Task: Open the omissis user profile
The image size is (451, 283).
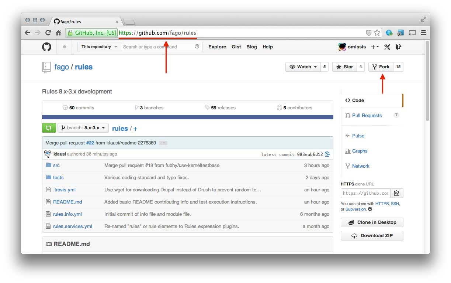Action: tap(352, 47)
